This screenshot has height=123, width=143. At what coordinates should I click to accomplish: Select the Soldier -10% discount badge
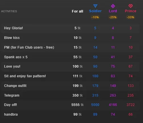[x=95, y=17]
